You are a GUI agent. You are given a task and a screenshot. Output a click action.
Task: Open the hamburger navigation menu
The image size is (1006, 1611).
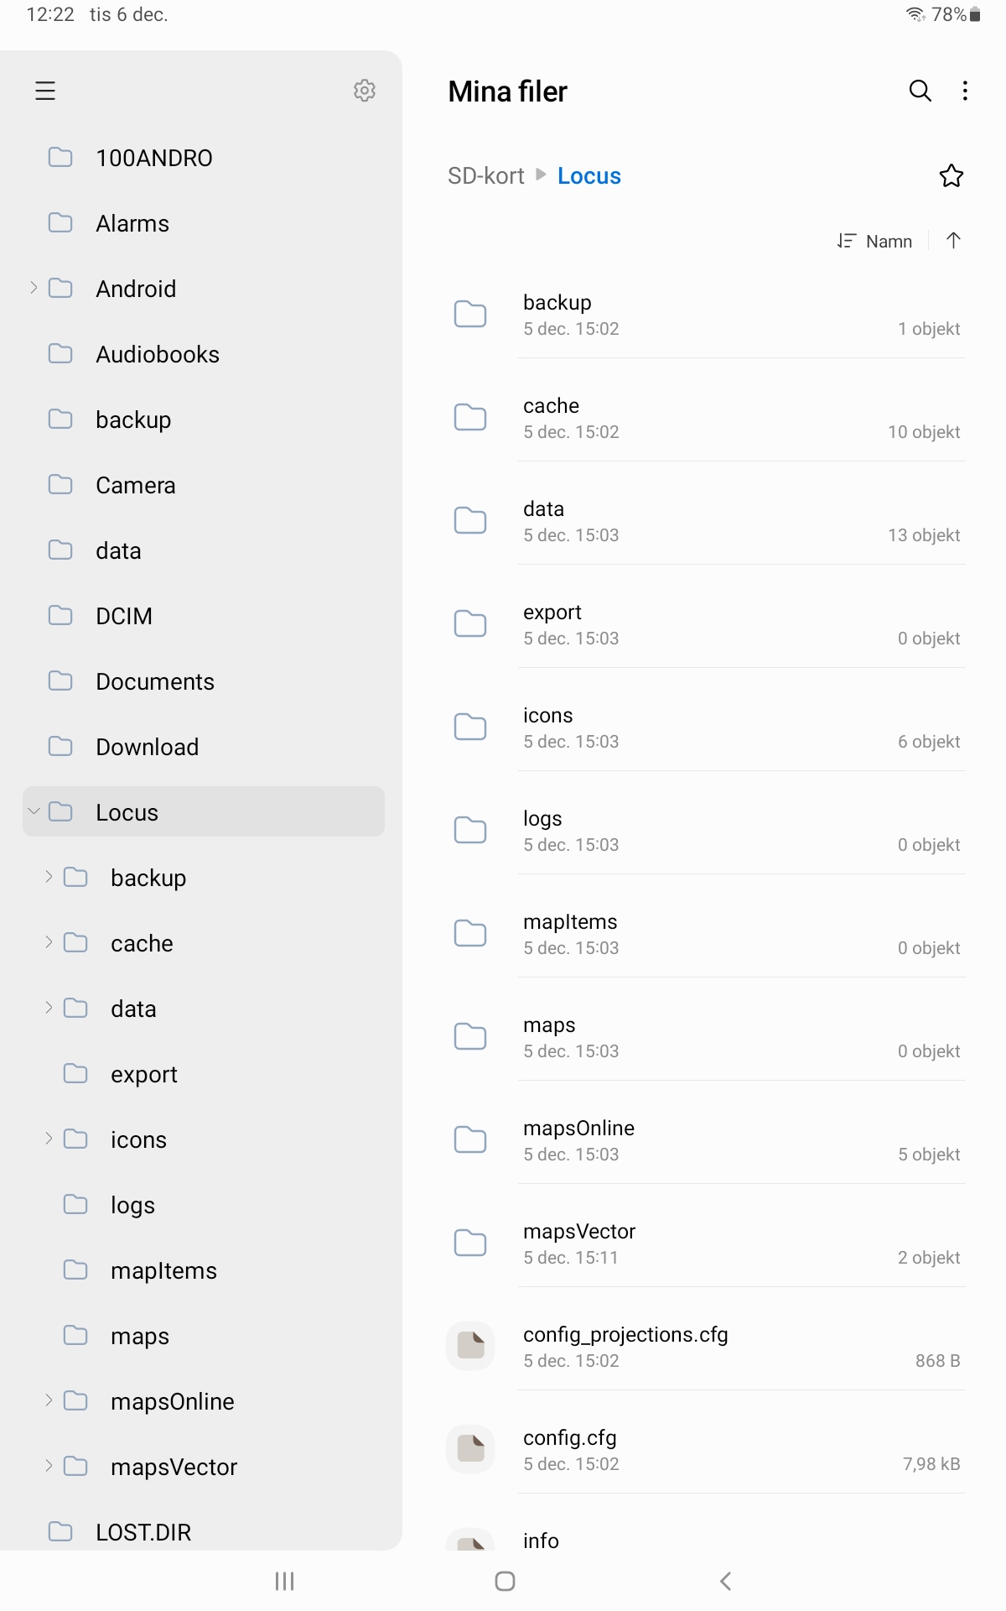[45, 91]
